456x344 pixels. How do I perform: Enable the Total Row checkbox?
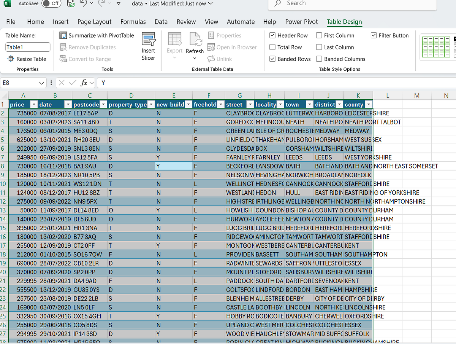click(x=273, y=47)
